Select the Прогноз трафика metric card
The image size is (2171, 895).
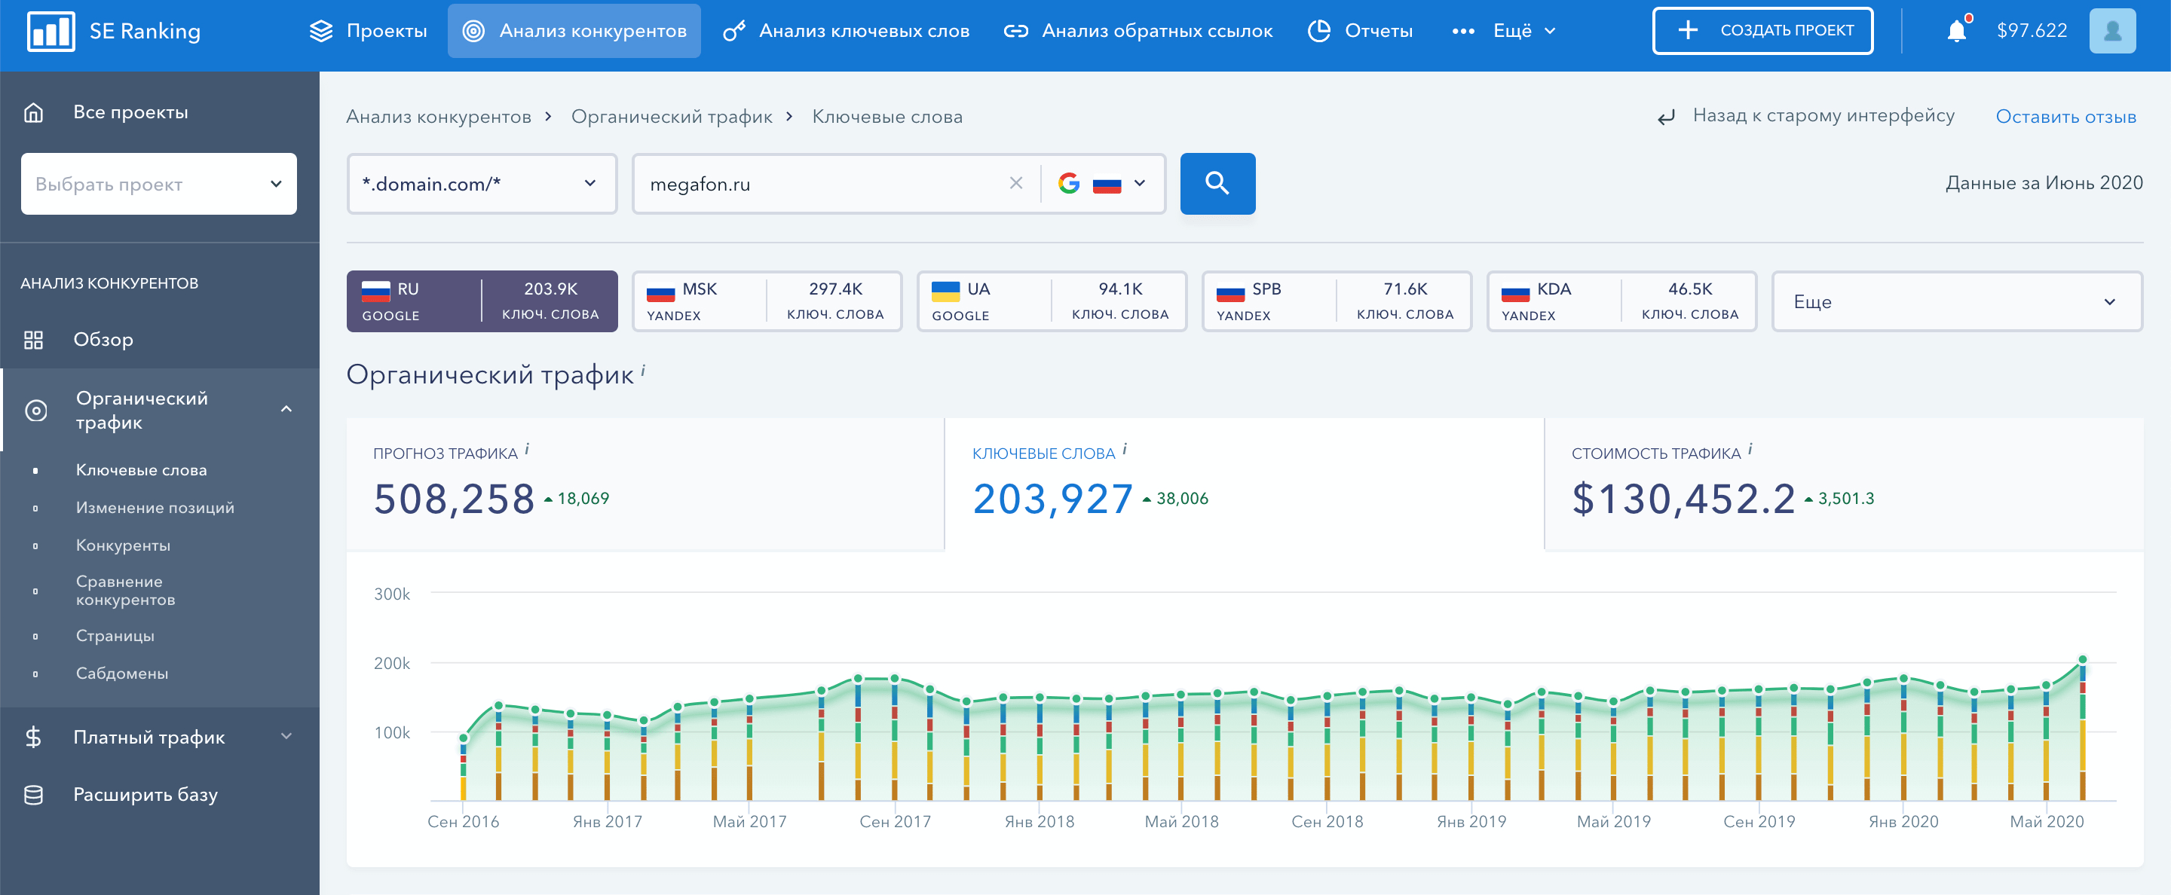point(645,484)
